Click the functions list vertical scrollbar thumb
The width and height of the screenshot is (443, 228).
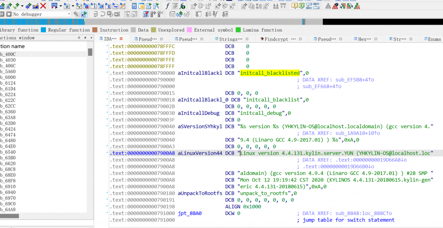[x=90, y=52]
